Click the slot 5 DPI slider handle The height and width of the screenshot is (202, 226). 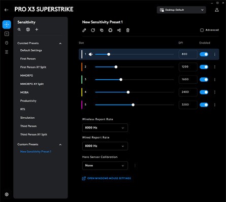133,105
